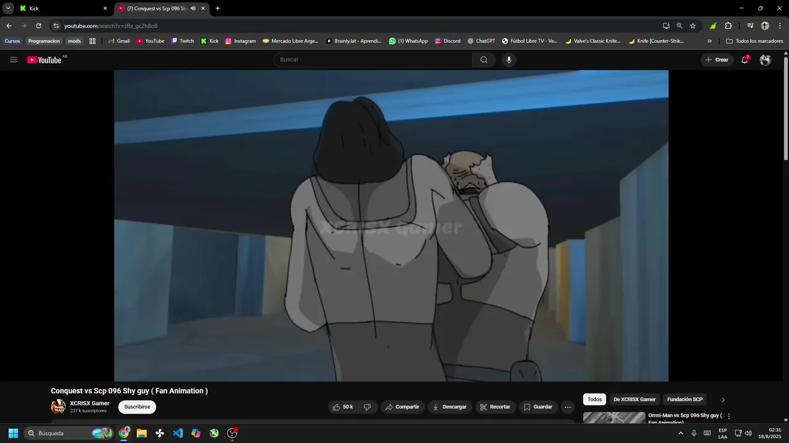Open more actions ellipsis beside Guardar
789x443 pixels.
pyautogui.click(x=568, y=407)
